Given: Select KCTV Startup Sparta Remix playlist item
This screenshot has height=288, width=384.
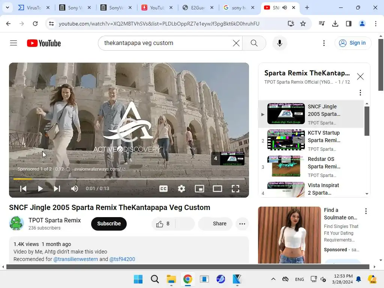Looking at the screenshot, I should coord(311,141).
